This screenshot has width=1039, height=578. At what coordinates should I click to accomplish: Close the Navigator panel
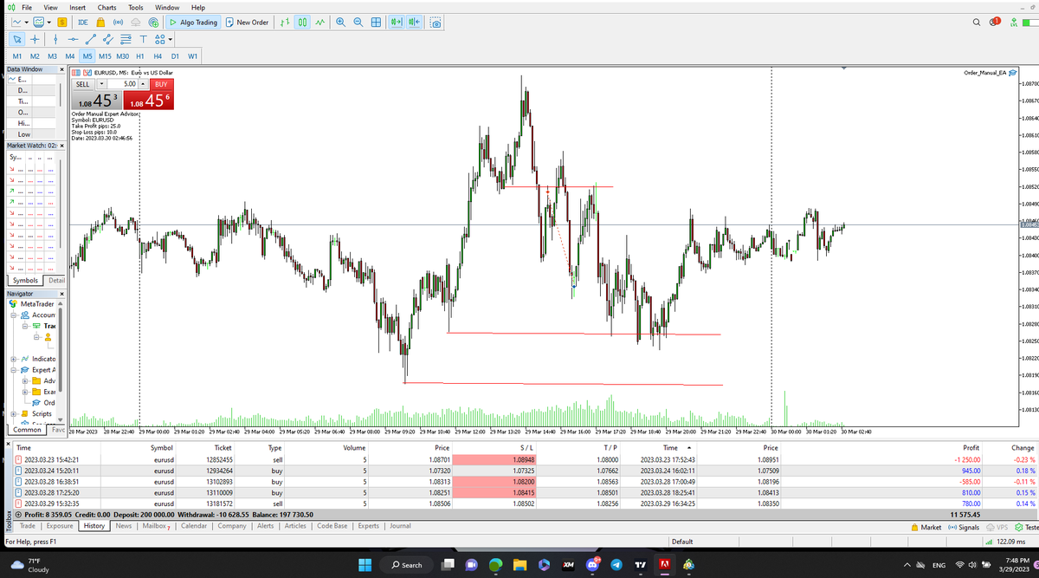click(62, 294)
